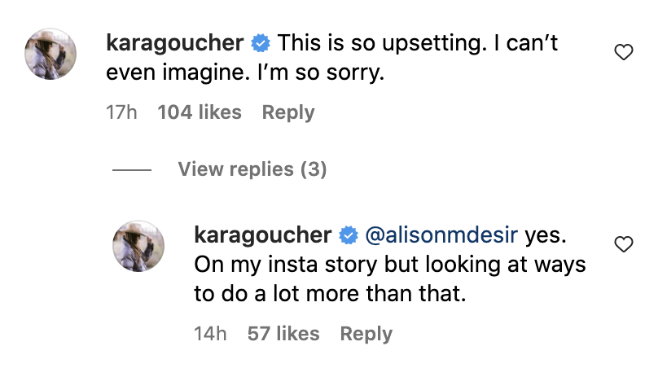The width and height of the screenshot is (645, 368).
Task: View the 104 likes list
Action: tap(200, 112)
